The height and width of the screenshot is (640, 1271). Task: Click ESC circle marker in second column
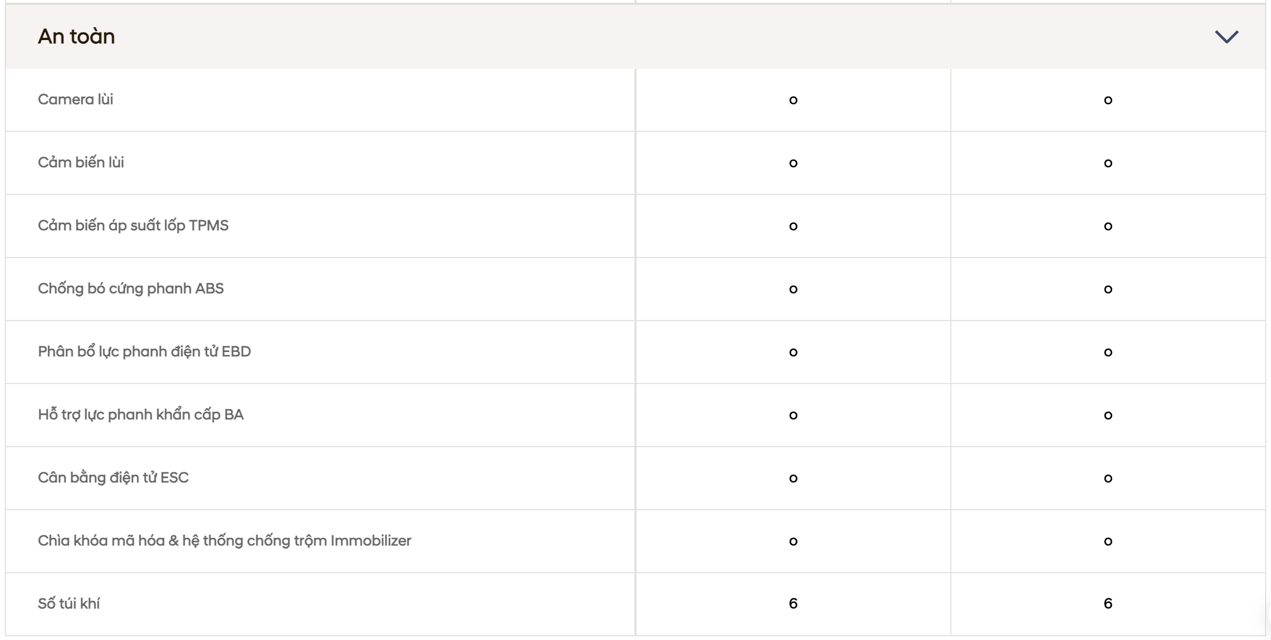click(1108, 478)
